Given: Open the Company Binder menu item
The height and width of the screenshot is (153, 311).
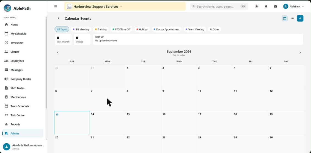Looking at the screenshot, I should point(23,79).
